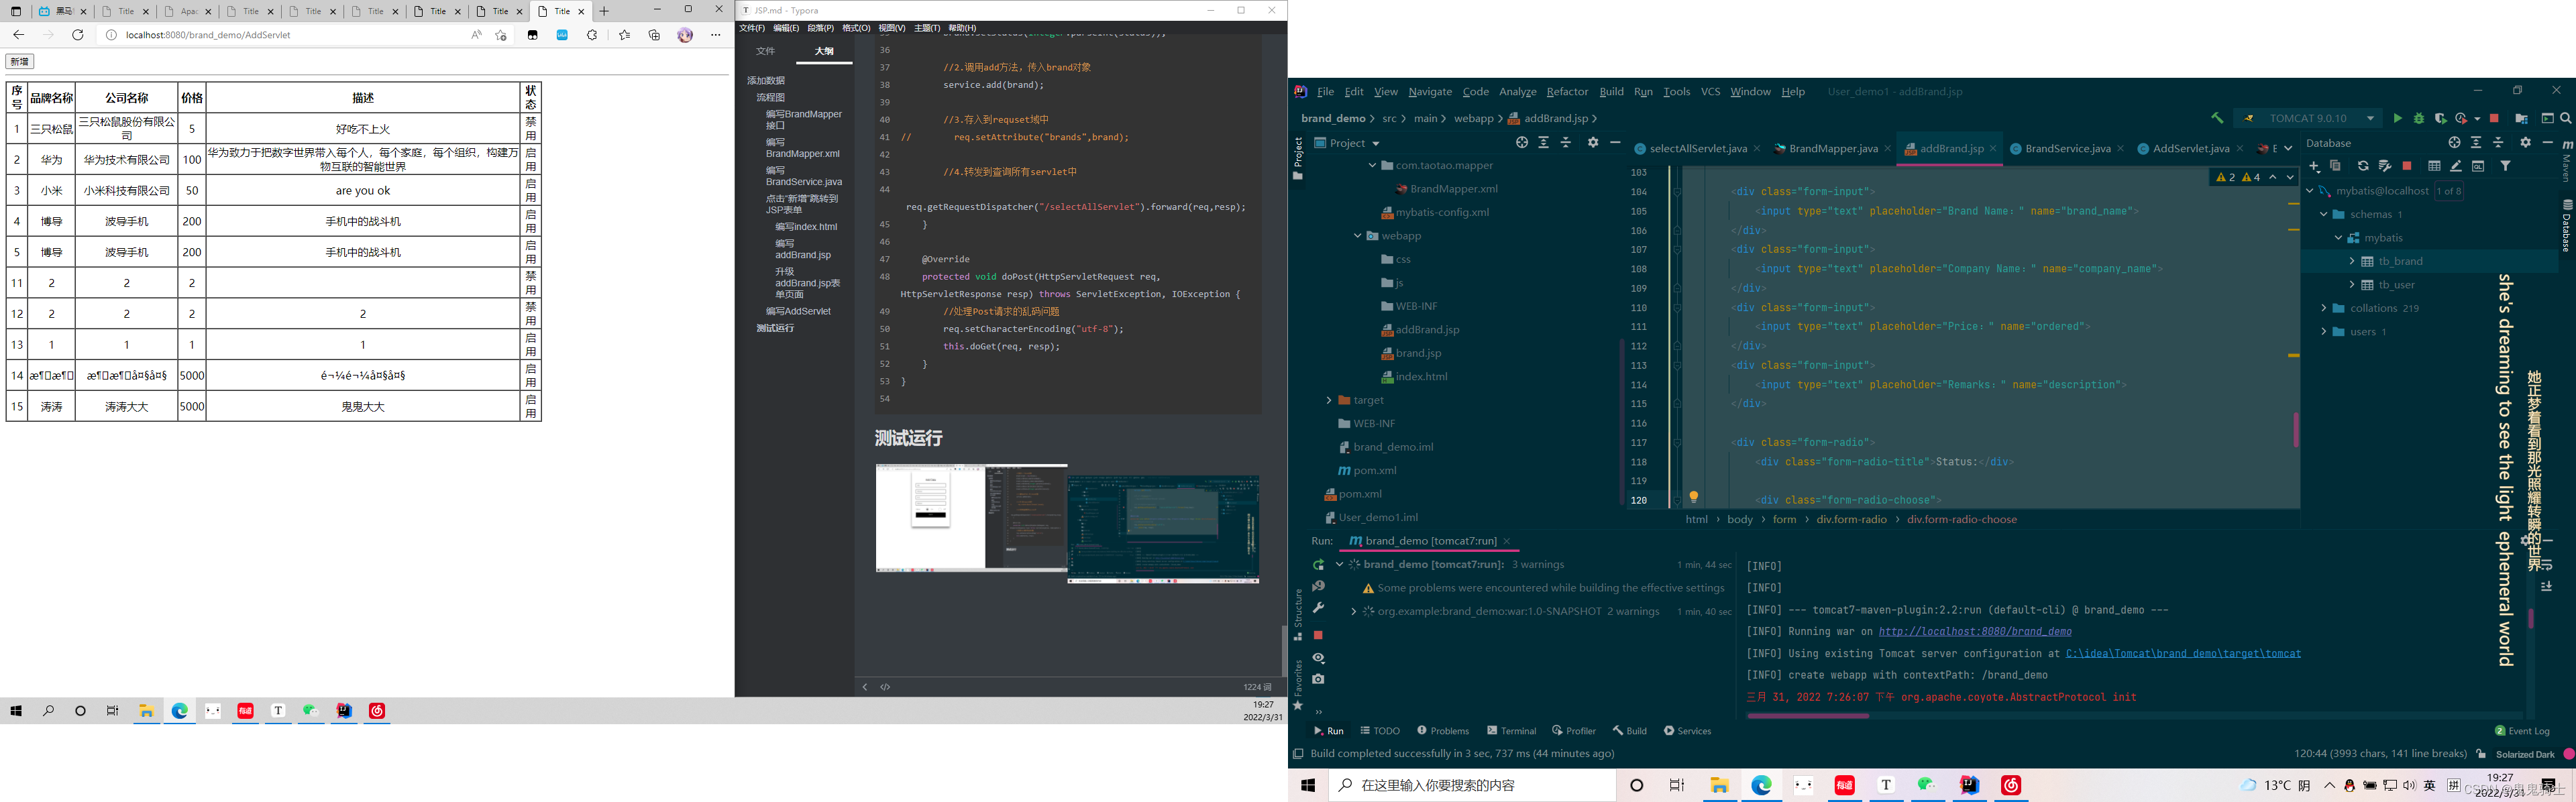
Task: Click the Project panel locate target icon
Action: pyautogui.click(x=1522, y=143)
